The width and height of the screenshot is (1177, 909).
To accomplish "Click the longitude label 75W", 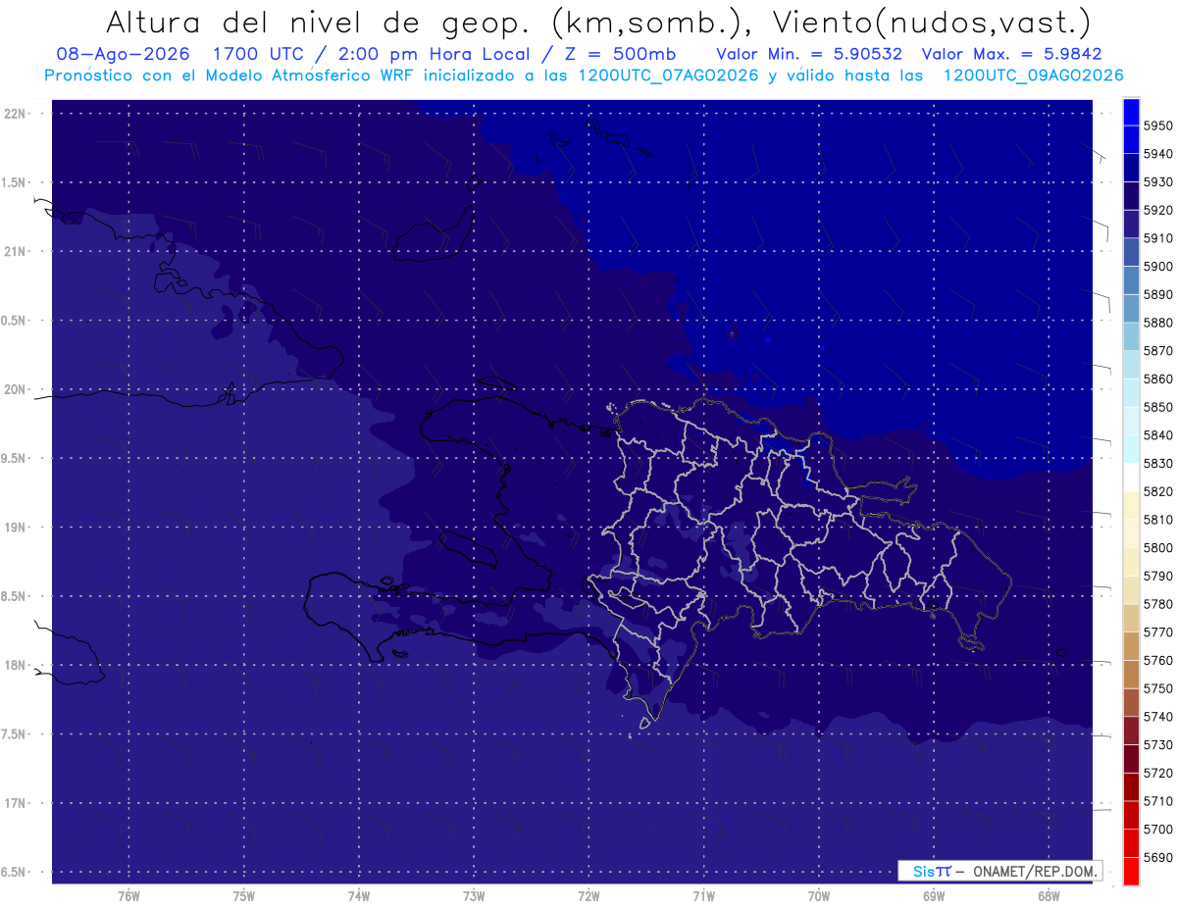I will pos(244,896).
